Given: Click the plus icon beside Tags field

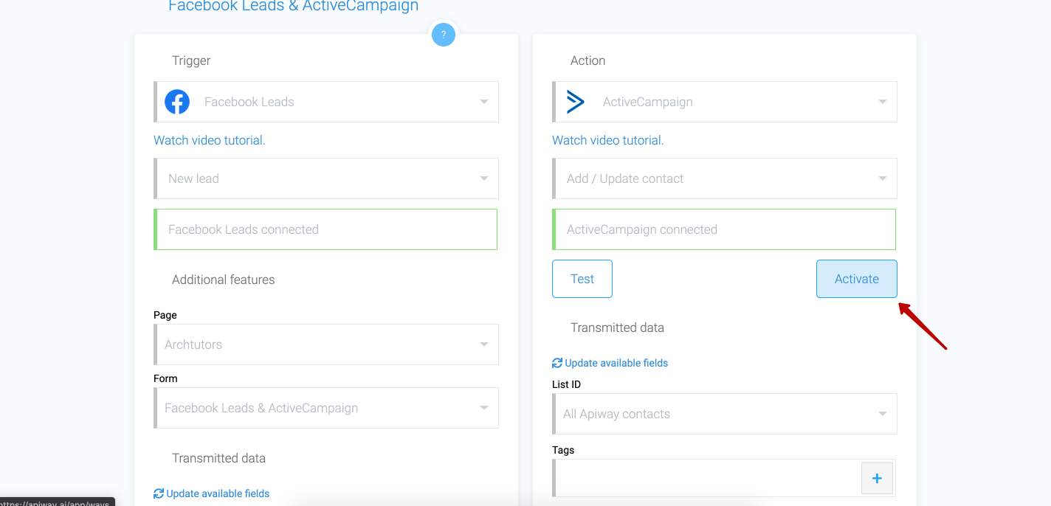Looking at the screenshot, I should click(877, 478).
